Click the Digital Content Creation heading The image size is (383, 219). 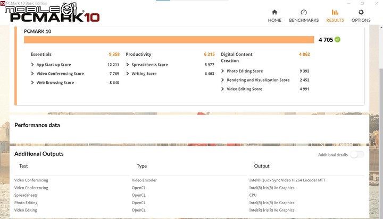tap(237, 57)
